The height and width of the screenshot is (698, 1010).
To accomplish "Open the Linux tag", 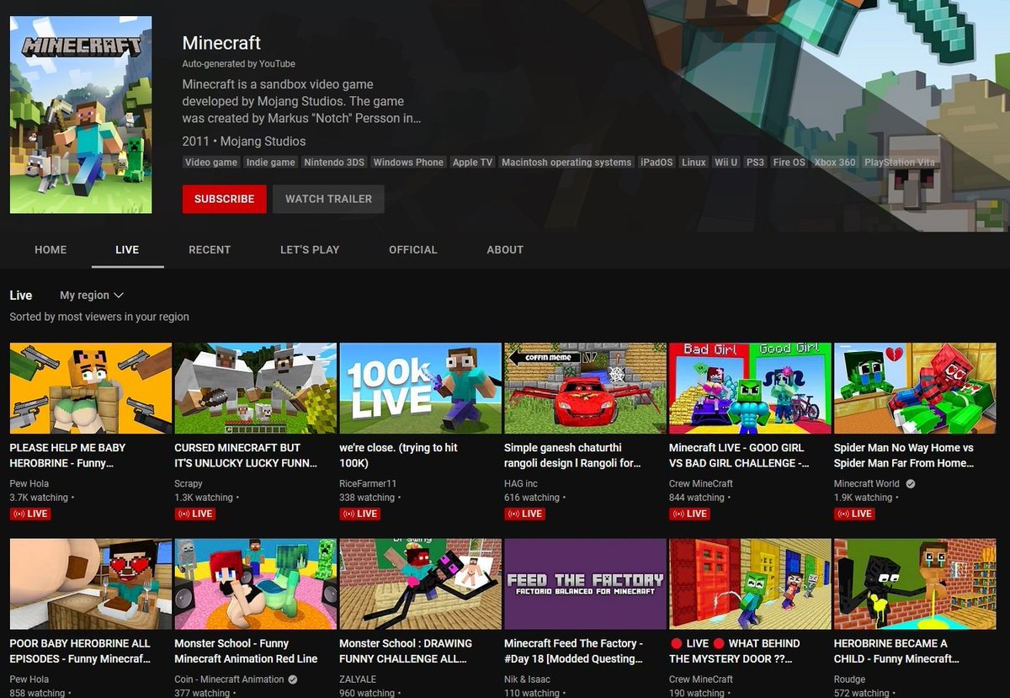I will tap(694, 163).
